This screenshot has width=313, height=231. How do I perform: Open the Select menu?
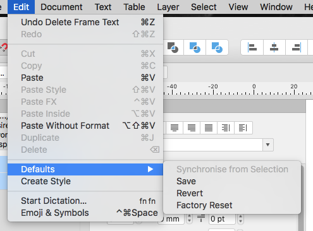click(x=204, y=7)
